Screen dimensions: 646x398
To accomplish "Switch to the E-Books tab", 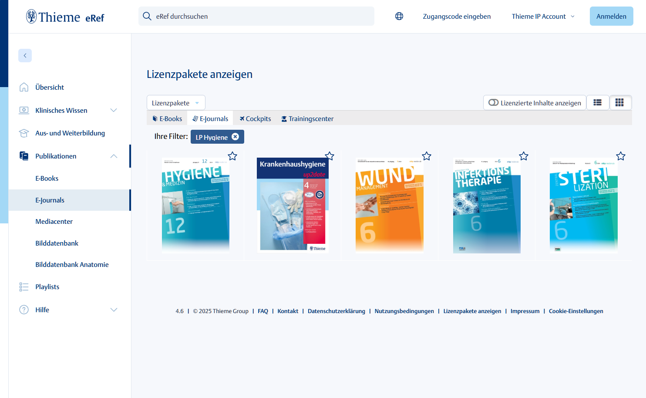I will [x=167, y=118].
